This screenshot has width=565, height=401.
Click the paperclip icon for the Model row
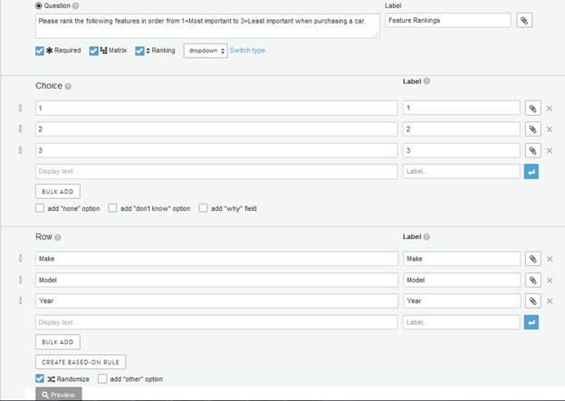pos(532,280)
